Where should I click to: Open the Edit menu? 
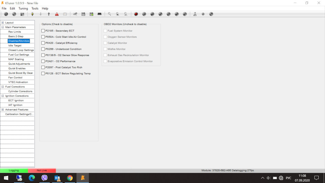(x=13, y=8)
